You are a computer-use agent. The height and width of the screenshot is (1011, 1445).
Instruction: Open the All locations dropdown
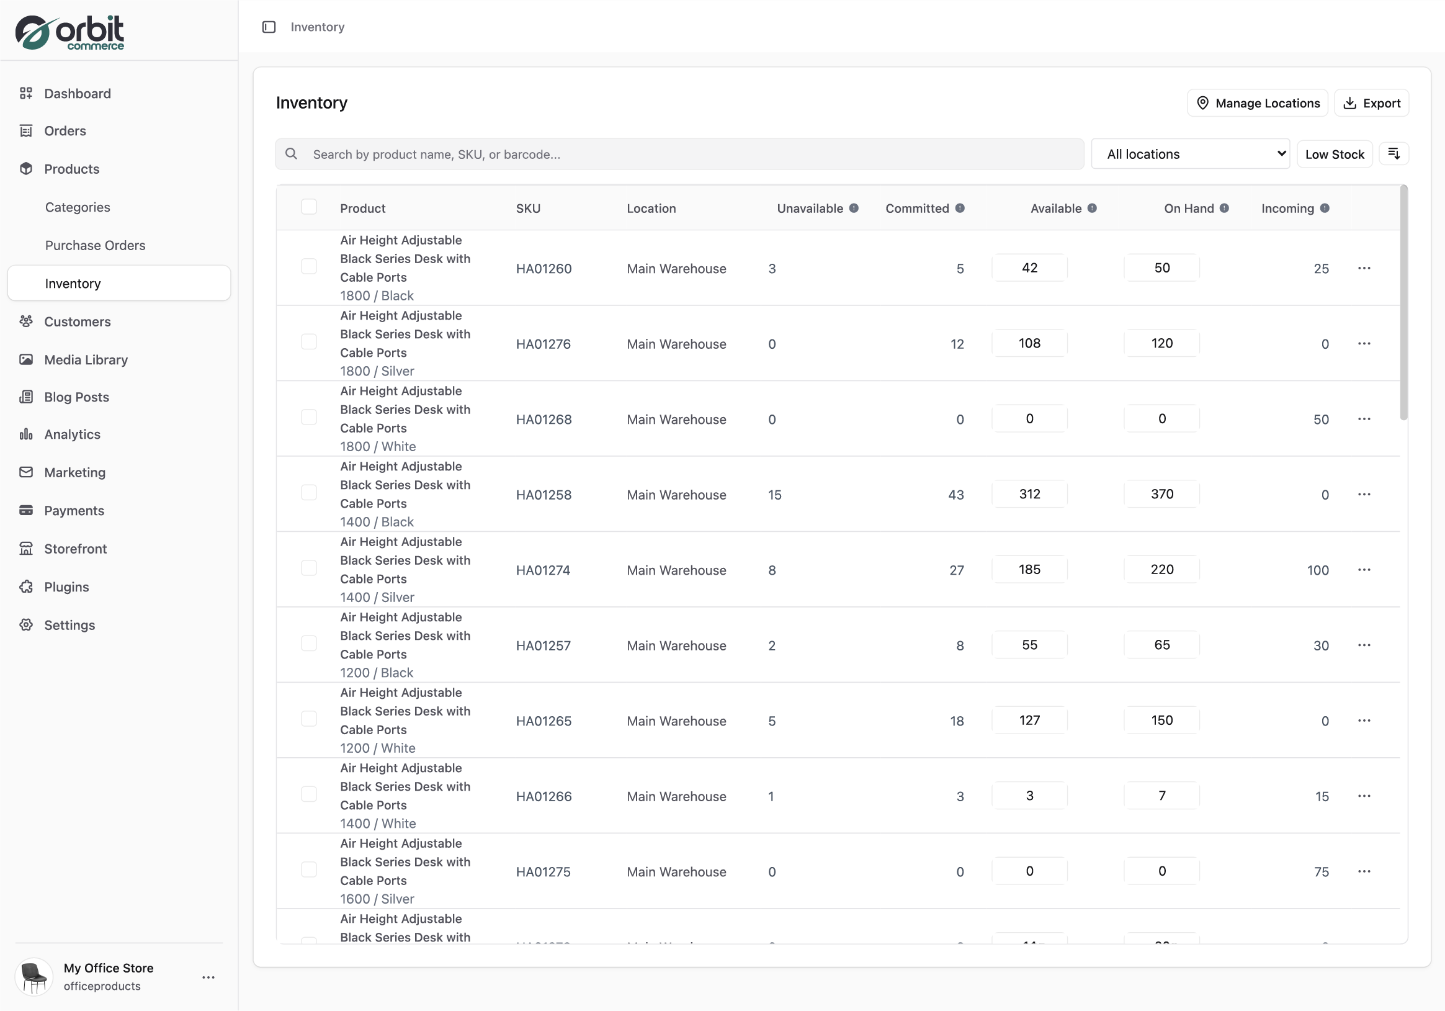coord(1189,153)
